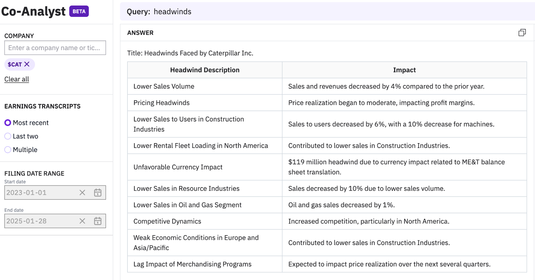
Task: Click the Query headwinds bar
Action: click(x=327, y=12)
